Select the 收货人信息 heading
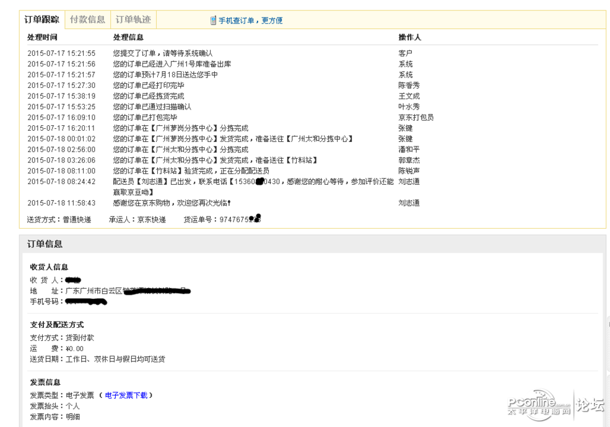The height and width of the screenshot is (427, 610). 49,267
